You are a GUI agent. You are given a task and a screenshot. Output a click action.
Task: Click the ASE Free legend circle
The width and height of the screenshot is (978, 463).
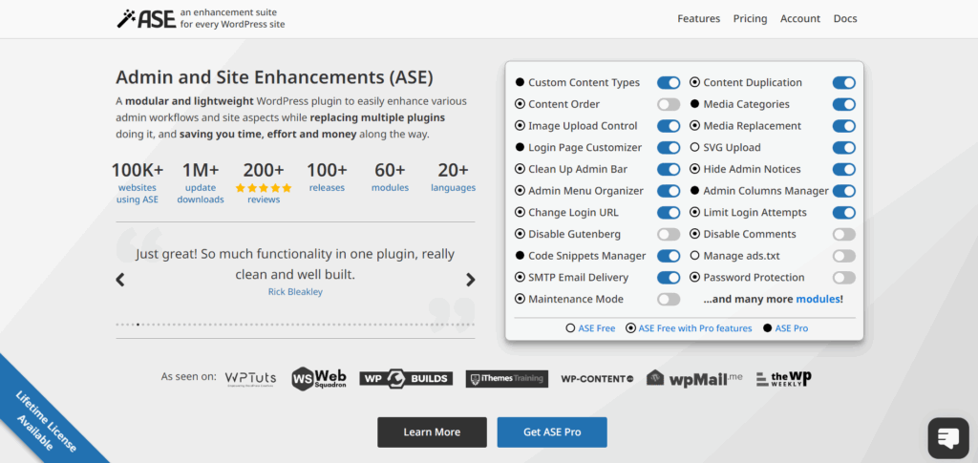570,328
